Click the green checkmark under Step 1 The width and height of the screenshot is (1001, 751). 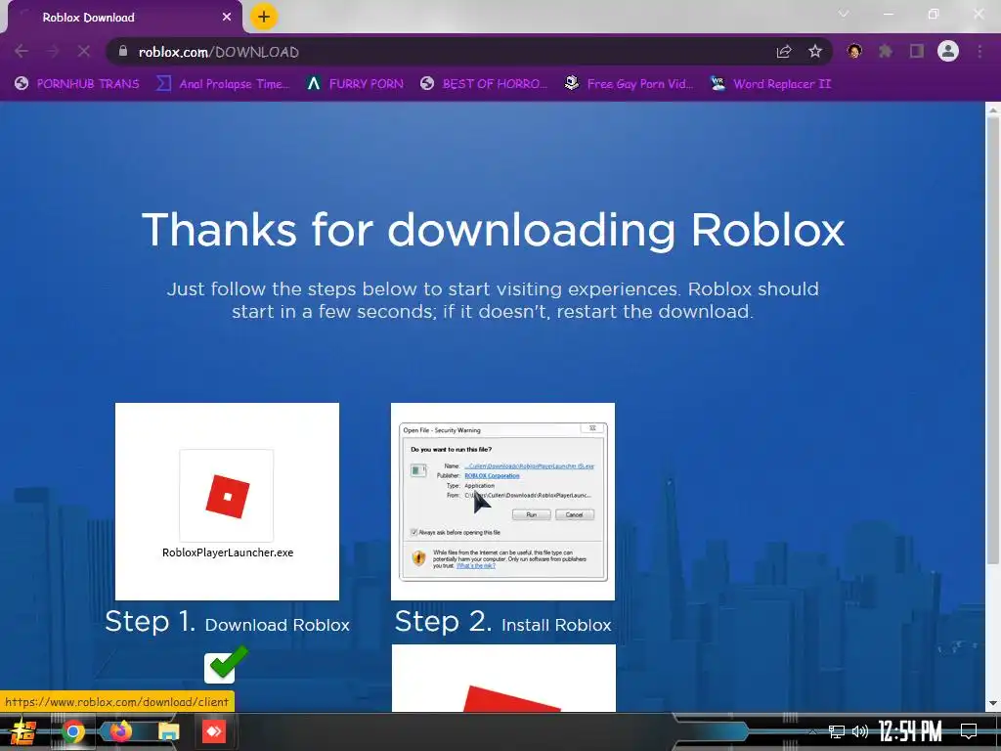tap(226, 664)
